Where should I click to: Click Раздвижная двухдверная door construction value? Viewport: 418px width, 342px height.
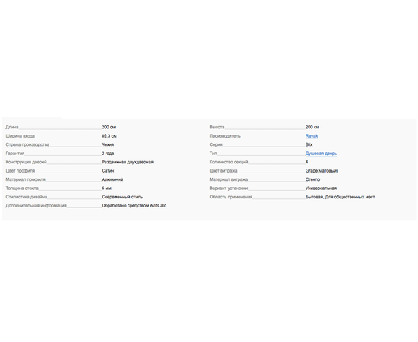point(128,162)
